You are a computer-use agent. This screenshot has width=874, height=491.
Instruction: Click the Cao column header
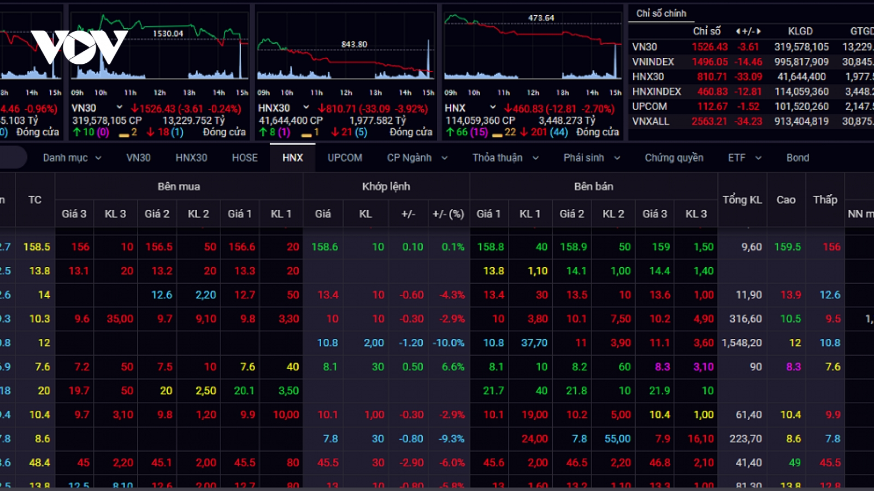pos(786,200)
